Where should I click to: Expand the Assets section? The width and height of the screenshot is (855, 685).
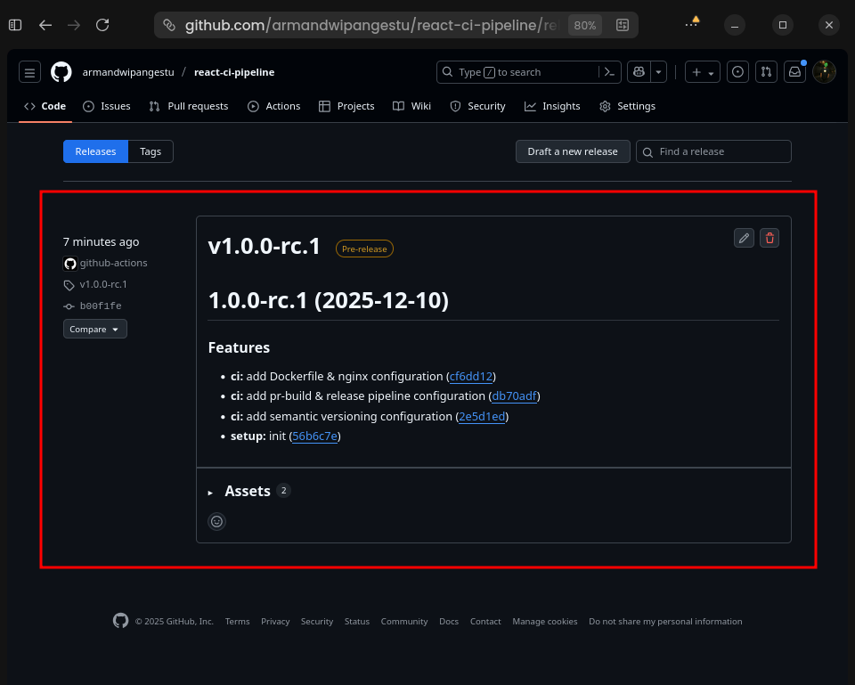point(247,490)
